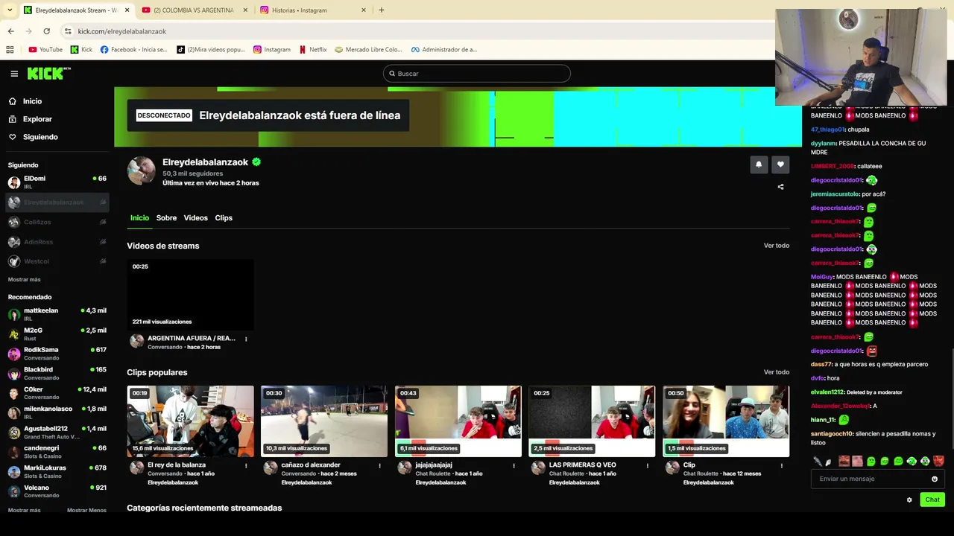Open options for LAS PRIMERAS Q VEO clip

coord(648,466)
